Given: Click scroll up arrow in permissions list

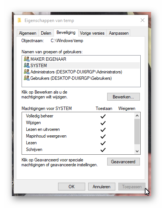Looking at the screenshot, I should [x=137, y=116].
